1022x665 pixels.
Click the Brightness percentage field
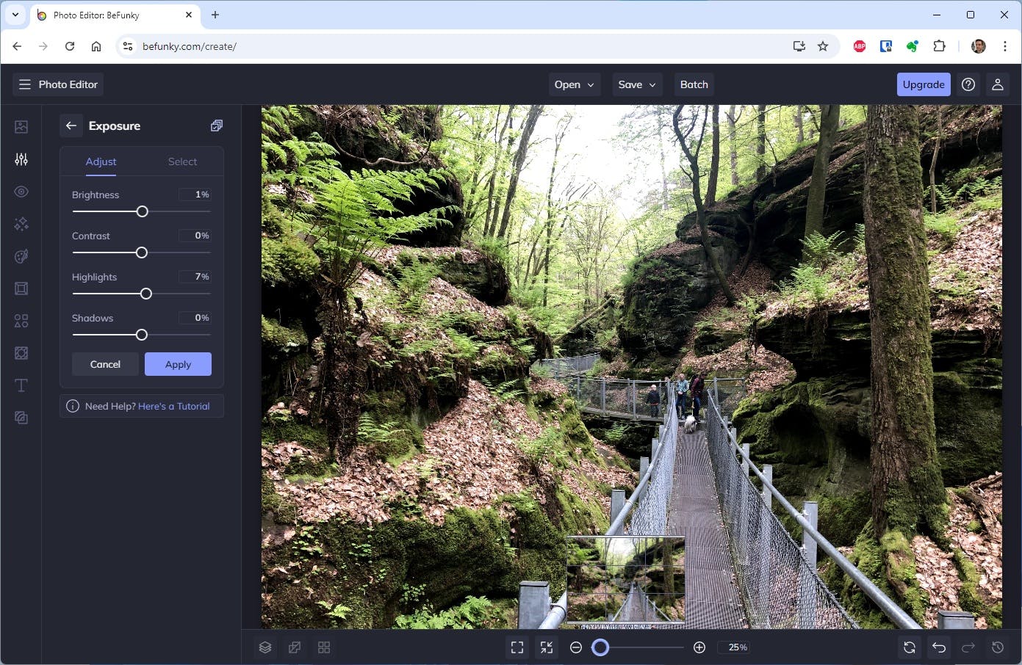tap(195, 195)
